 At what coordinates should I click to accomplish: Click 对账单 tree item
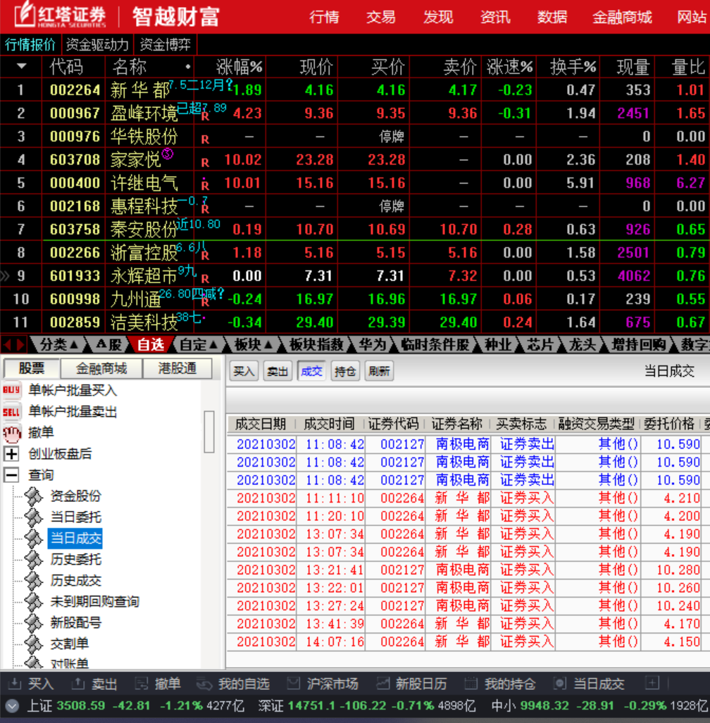pyautogui.click(x=70, y=664)
